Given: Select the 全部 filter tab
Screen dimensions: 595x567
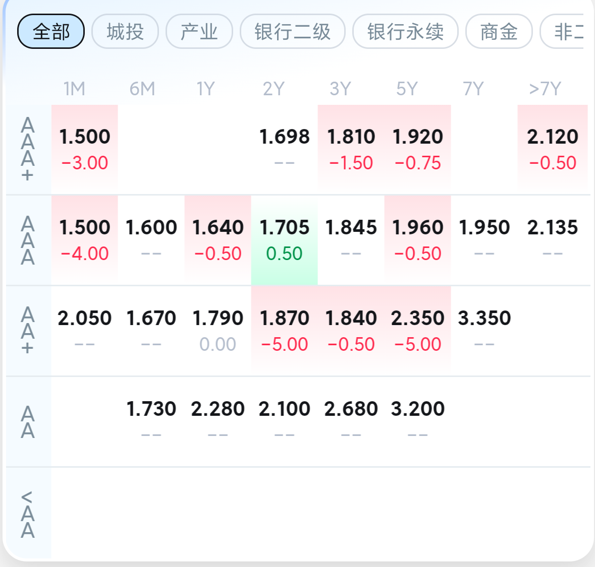Looking at the screenshot, I should coord(51,31).
